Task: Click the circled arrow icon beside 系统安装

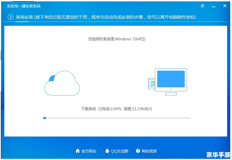Action: (x=11, y=17)
